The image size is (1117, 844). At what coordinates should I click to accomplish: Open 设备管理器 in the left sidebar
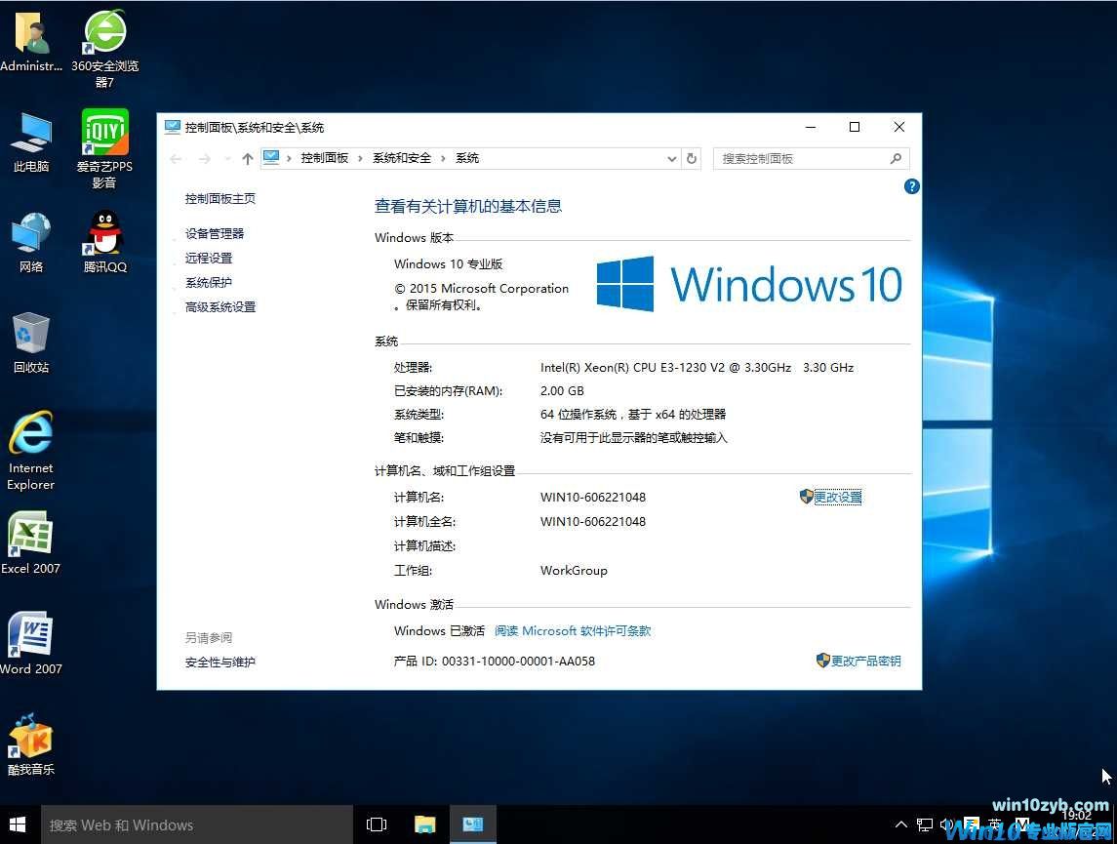[215, 233]
